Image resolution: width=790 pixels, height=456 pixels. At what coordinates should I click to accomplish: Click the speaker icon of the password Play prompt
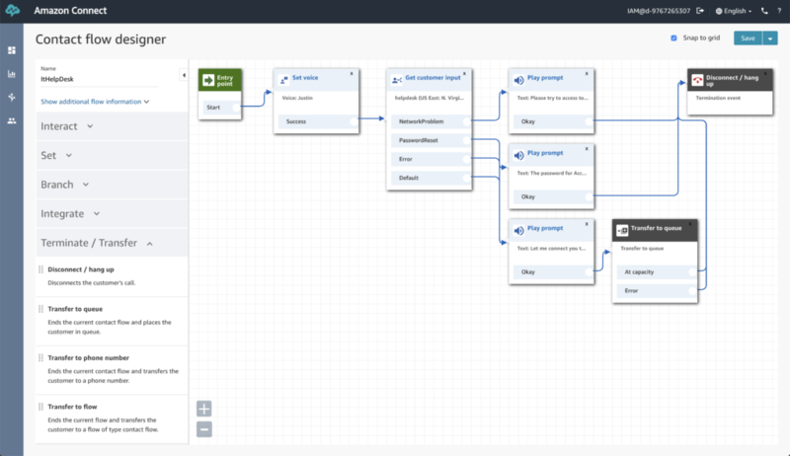tap(519, 156)
